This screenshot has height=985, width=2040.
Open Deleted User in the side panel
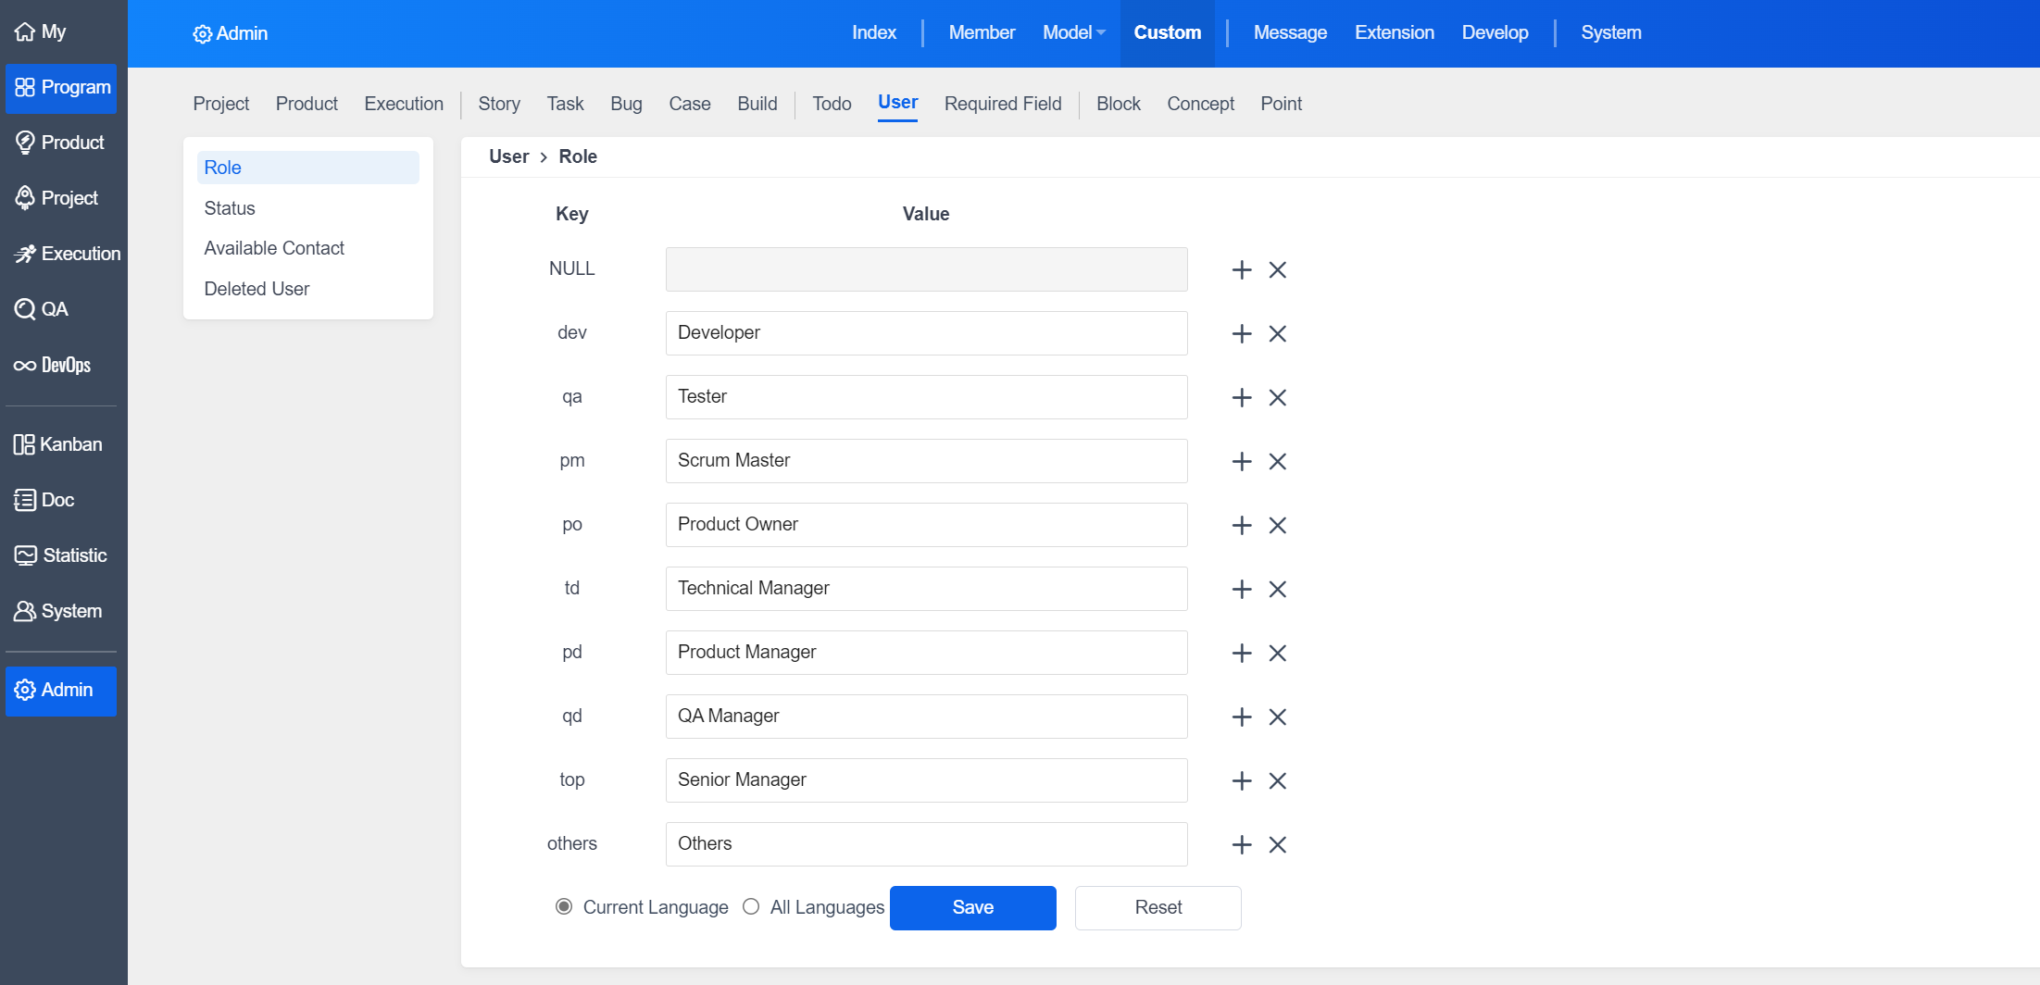(257, 289)
